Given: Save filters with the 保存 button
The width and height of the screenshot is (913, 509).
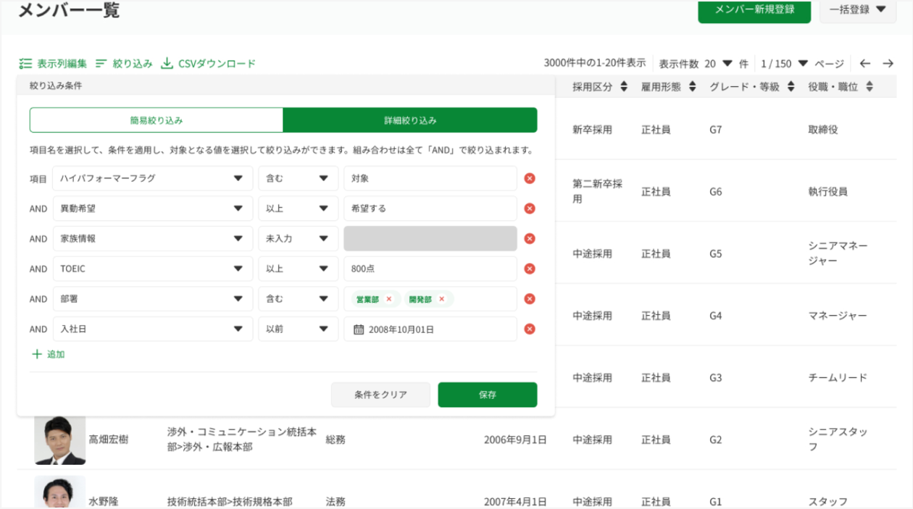Looking at the screenshot, I should click(x=487, y=395).
